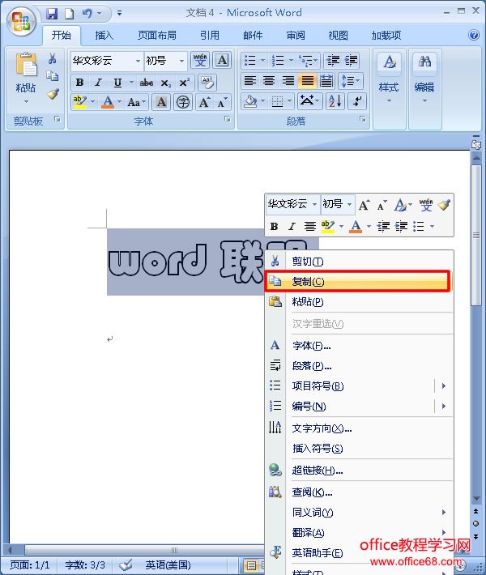Open the Change Case (Aa) dropdown
The height and width of the screenshot is (575, 486).
click(136, 102)
